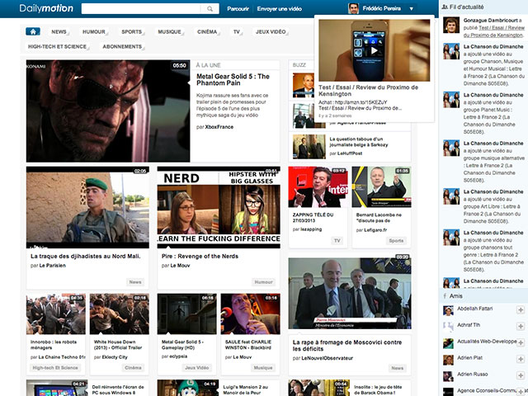The image size is (528, 396).
Task: Click Adrien Plat's avatar in Amis
Action: [x=448, y=360]
